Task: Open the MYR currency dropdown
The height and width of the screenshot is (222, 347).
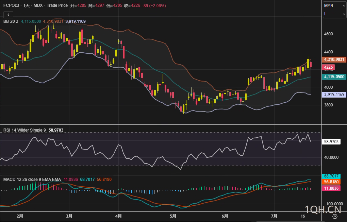Action: [x=334, y=6]
